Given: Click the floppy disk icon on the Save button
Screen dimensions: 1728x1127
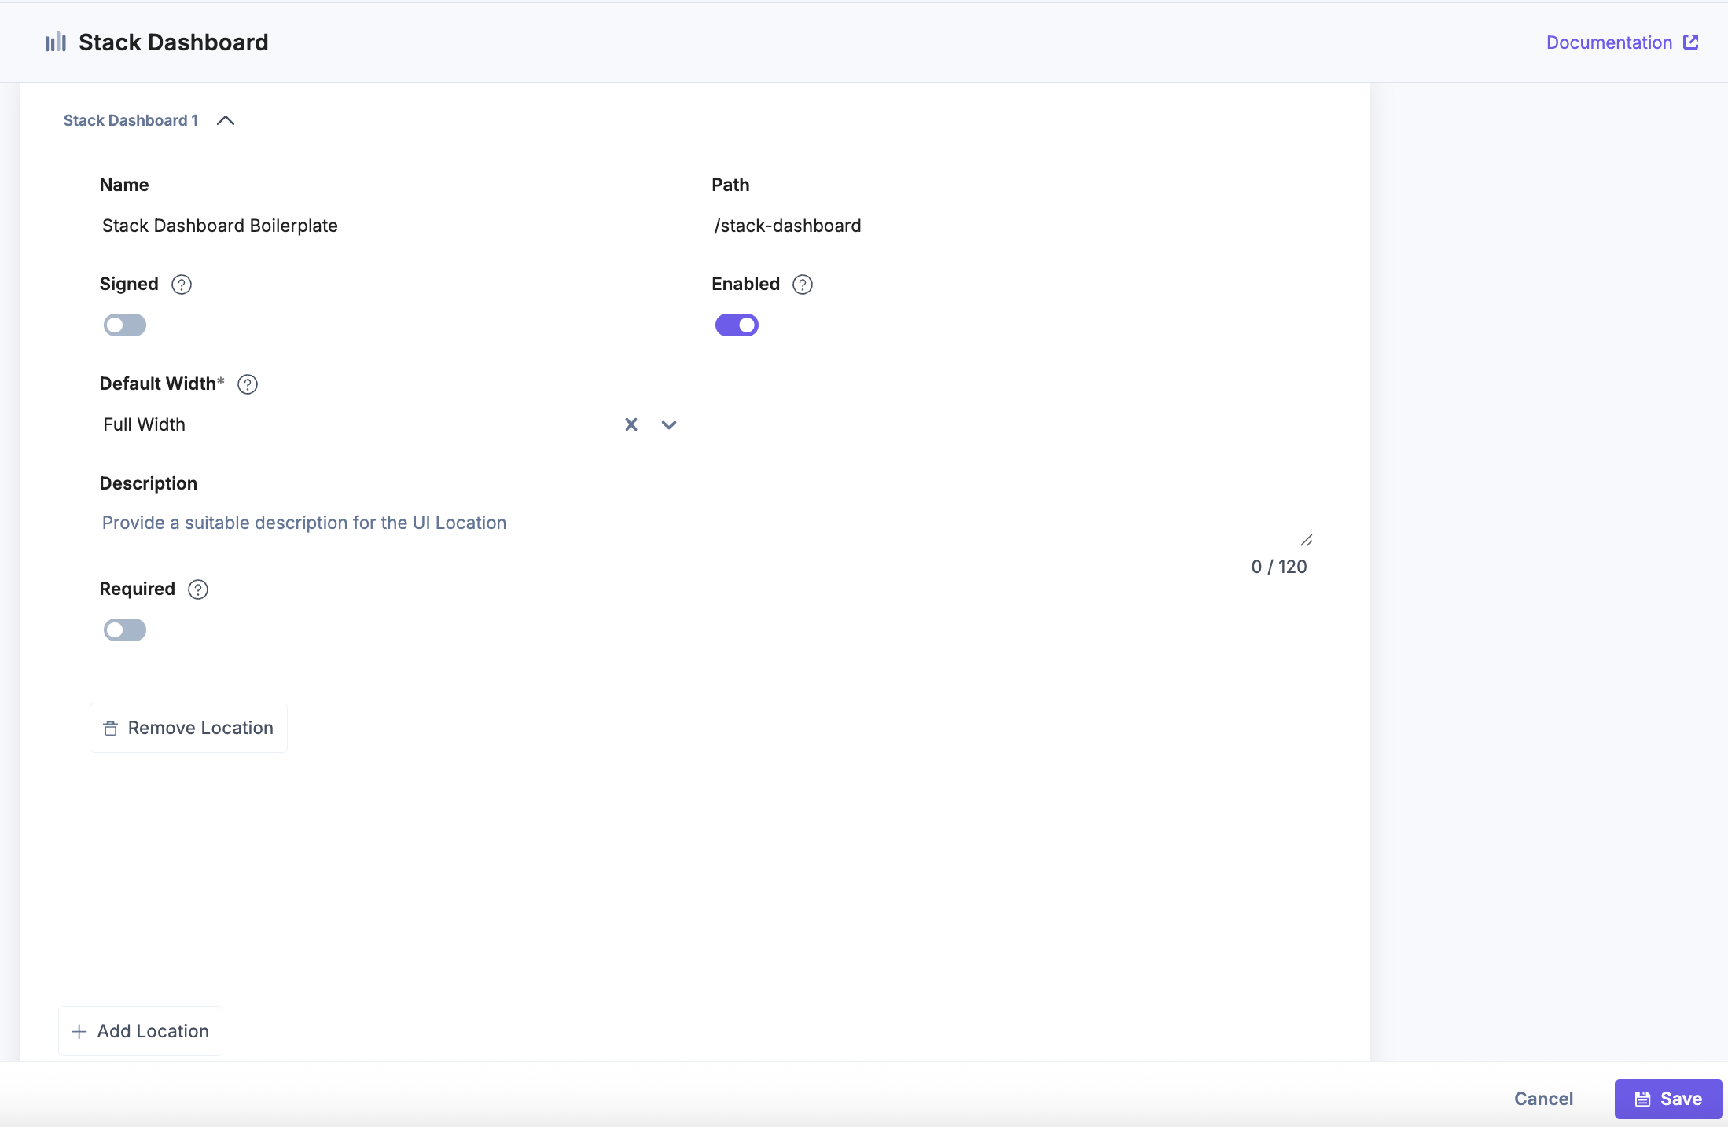Looking at the screenshot, I should [x=1643, y=1098].
